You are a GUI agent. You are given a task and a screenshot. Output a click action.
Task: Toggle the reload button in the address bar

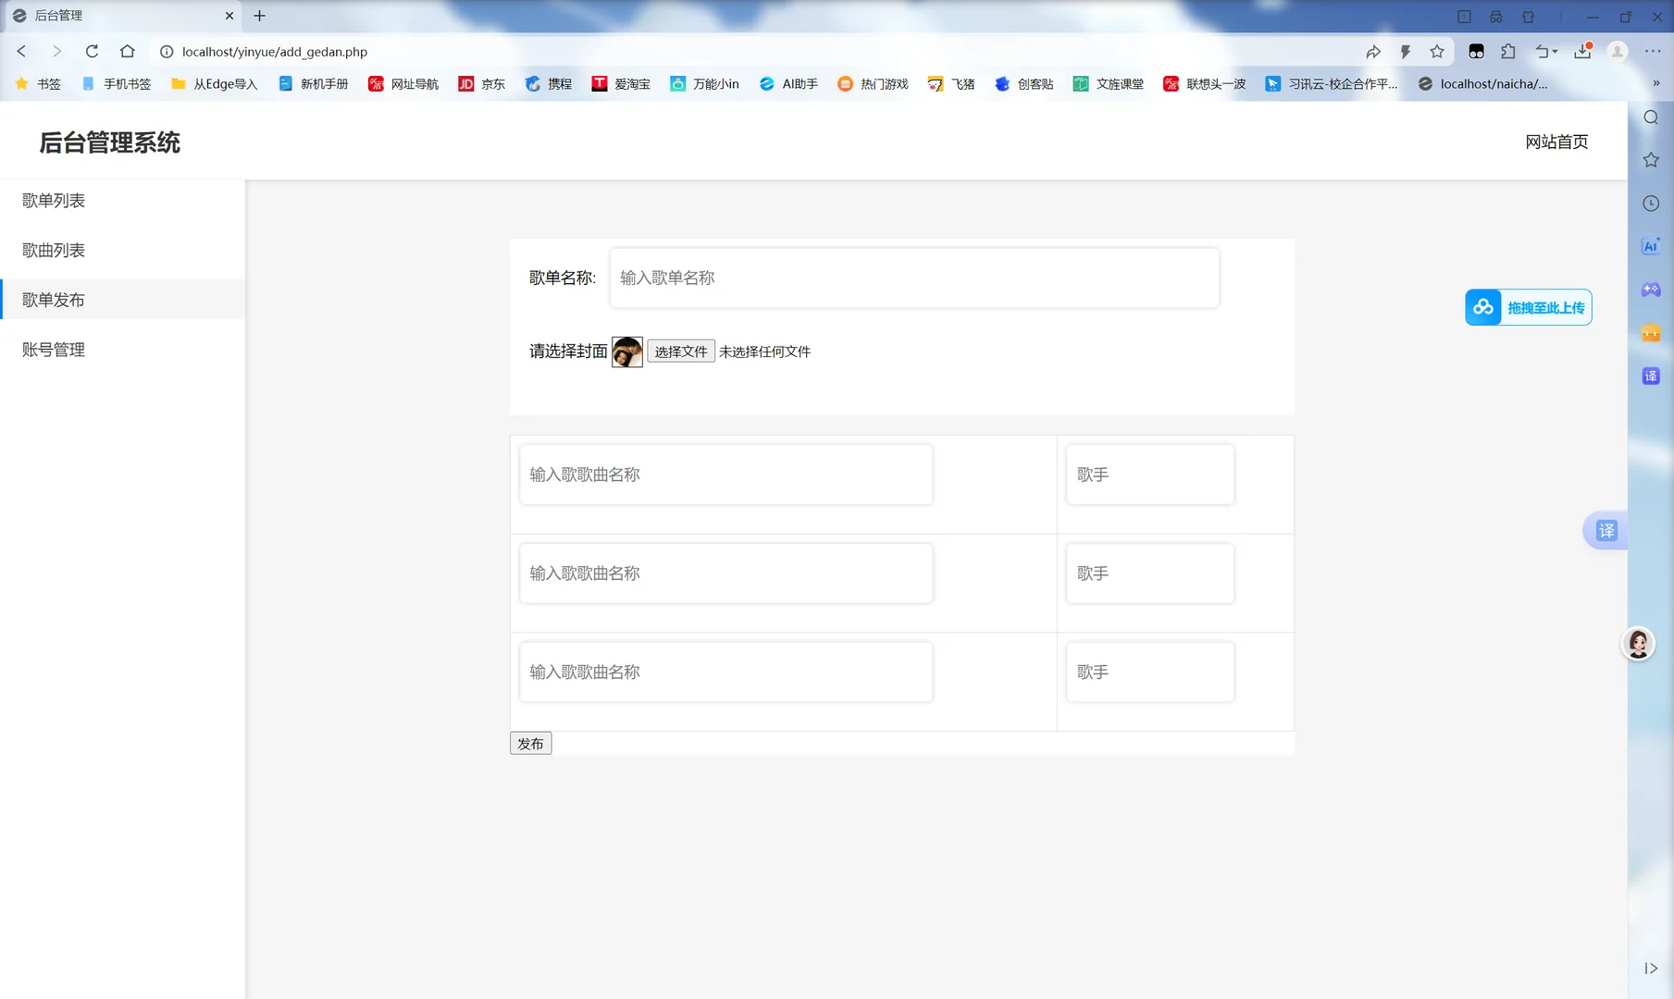coord(92,52)
